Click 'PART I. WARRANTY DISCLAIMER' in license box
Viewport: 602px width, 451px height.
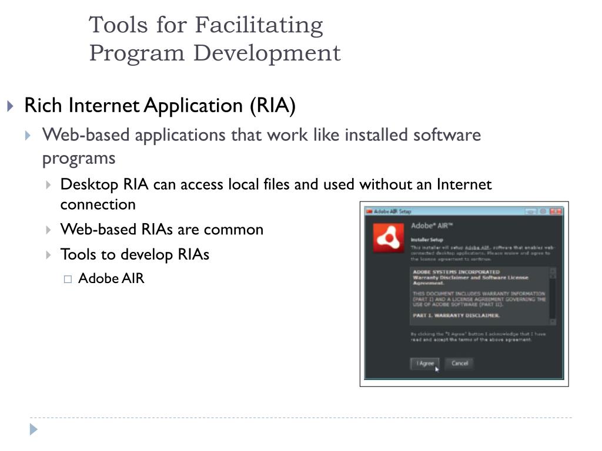[x=456, y=315]
